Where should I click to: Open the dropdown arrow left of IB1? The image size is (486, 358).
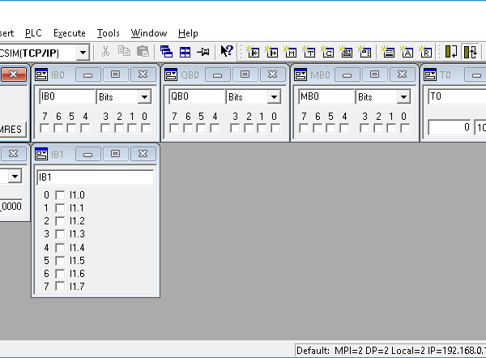click(15, 177)
